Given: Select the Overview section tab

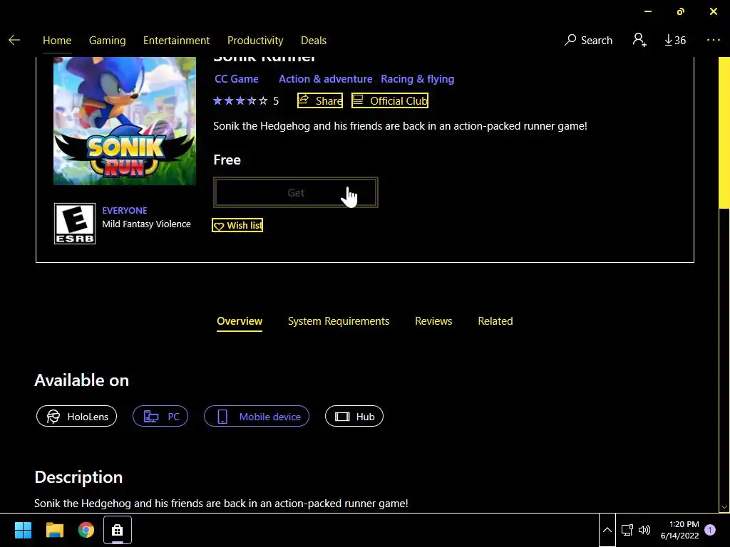Looking at the screenshot, I should coord(240,321).
